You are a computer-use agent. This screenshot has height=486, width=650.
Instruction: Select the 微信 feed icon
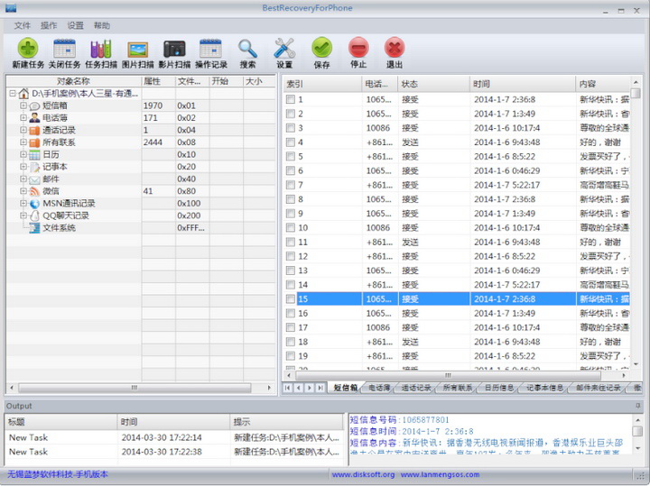pos(34,191)
